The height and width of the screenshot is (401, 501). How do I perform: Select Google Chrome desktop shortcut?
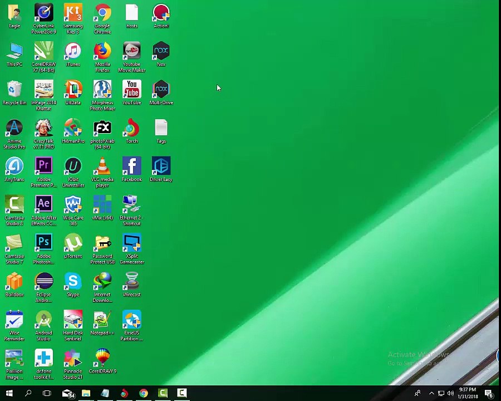[102, 13]
